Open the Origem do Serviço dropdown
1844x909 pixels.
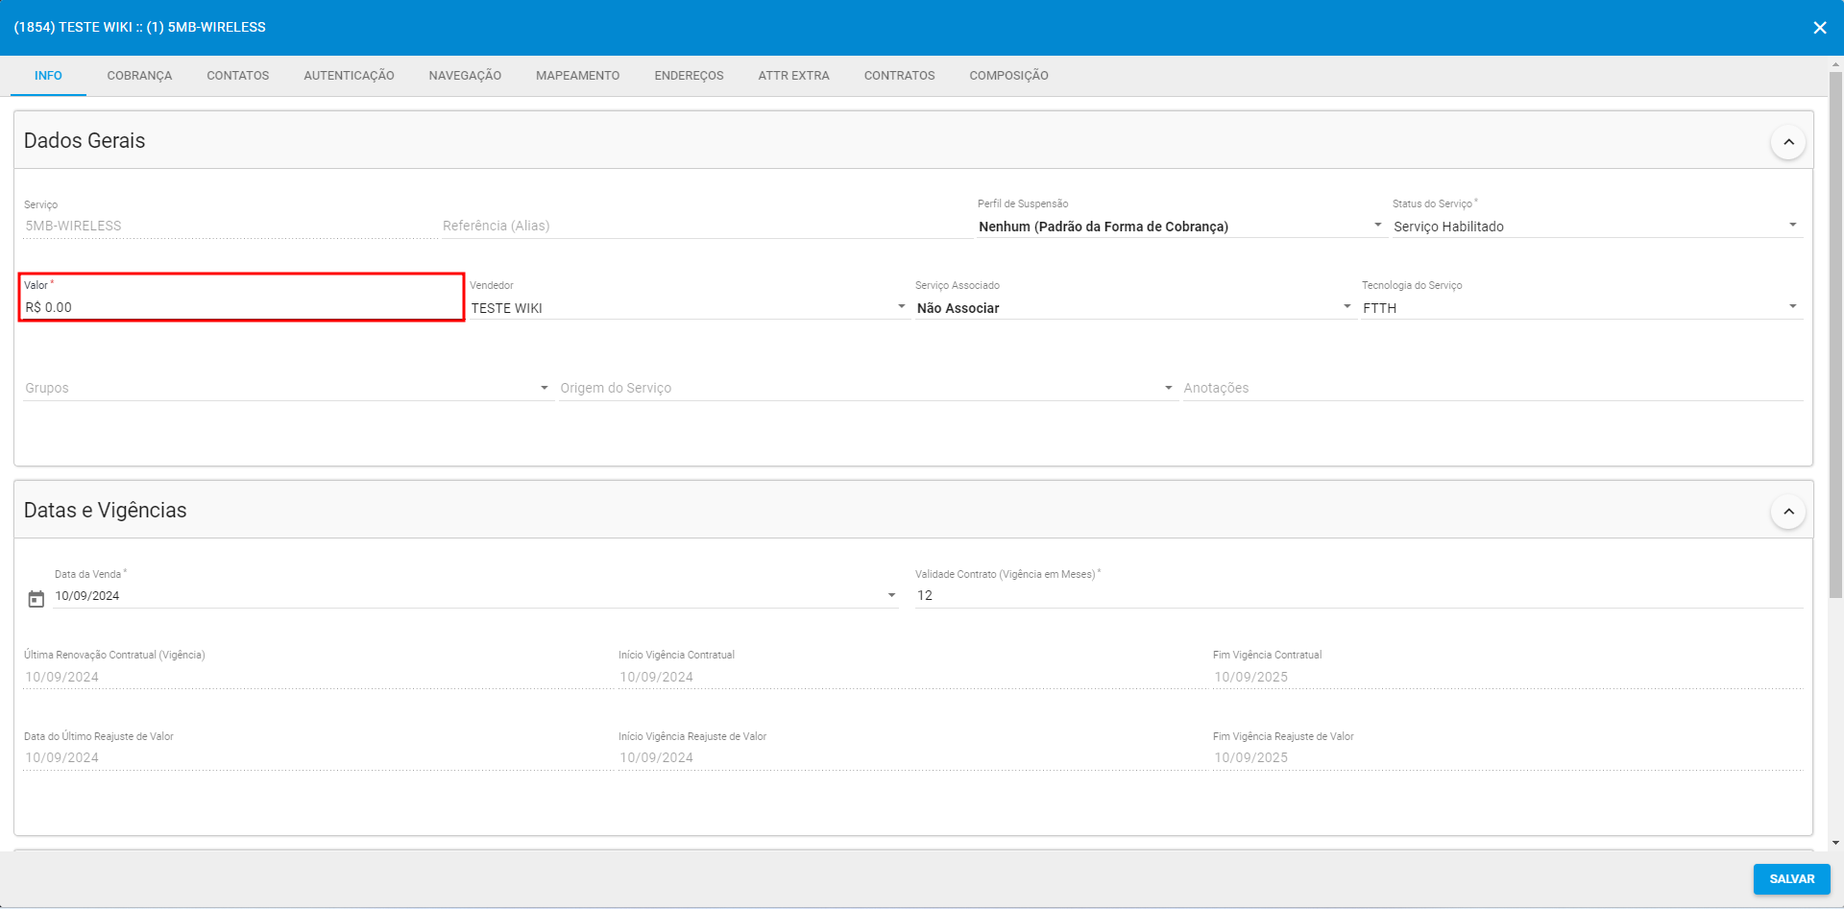[x=867, y=388]
